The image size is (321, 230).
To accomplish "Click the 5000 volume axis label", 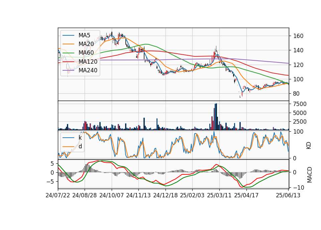I will coord(300,113).
